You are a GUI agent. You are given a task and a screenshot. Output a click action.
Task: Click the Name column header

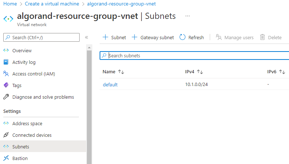[x=109, y=71]
